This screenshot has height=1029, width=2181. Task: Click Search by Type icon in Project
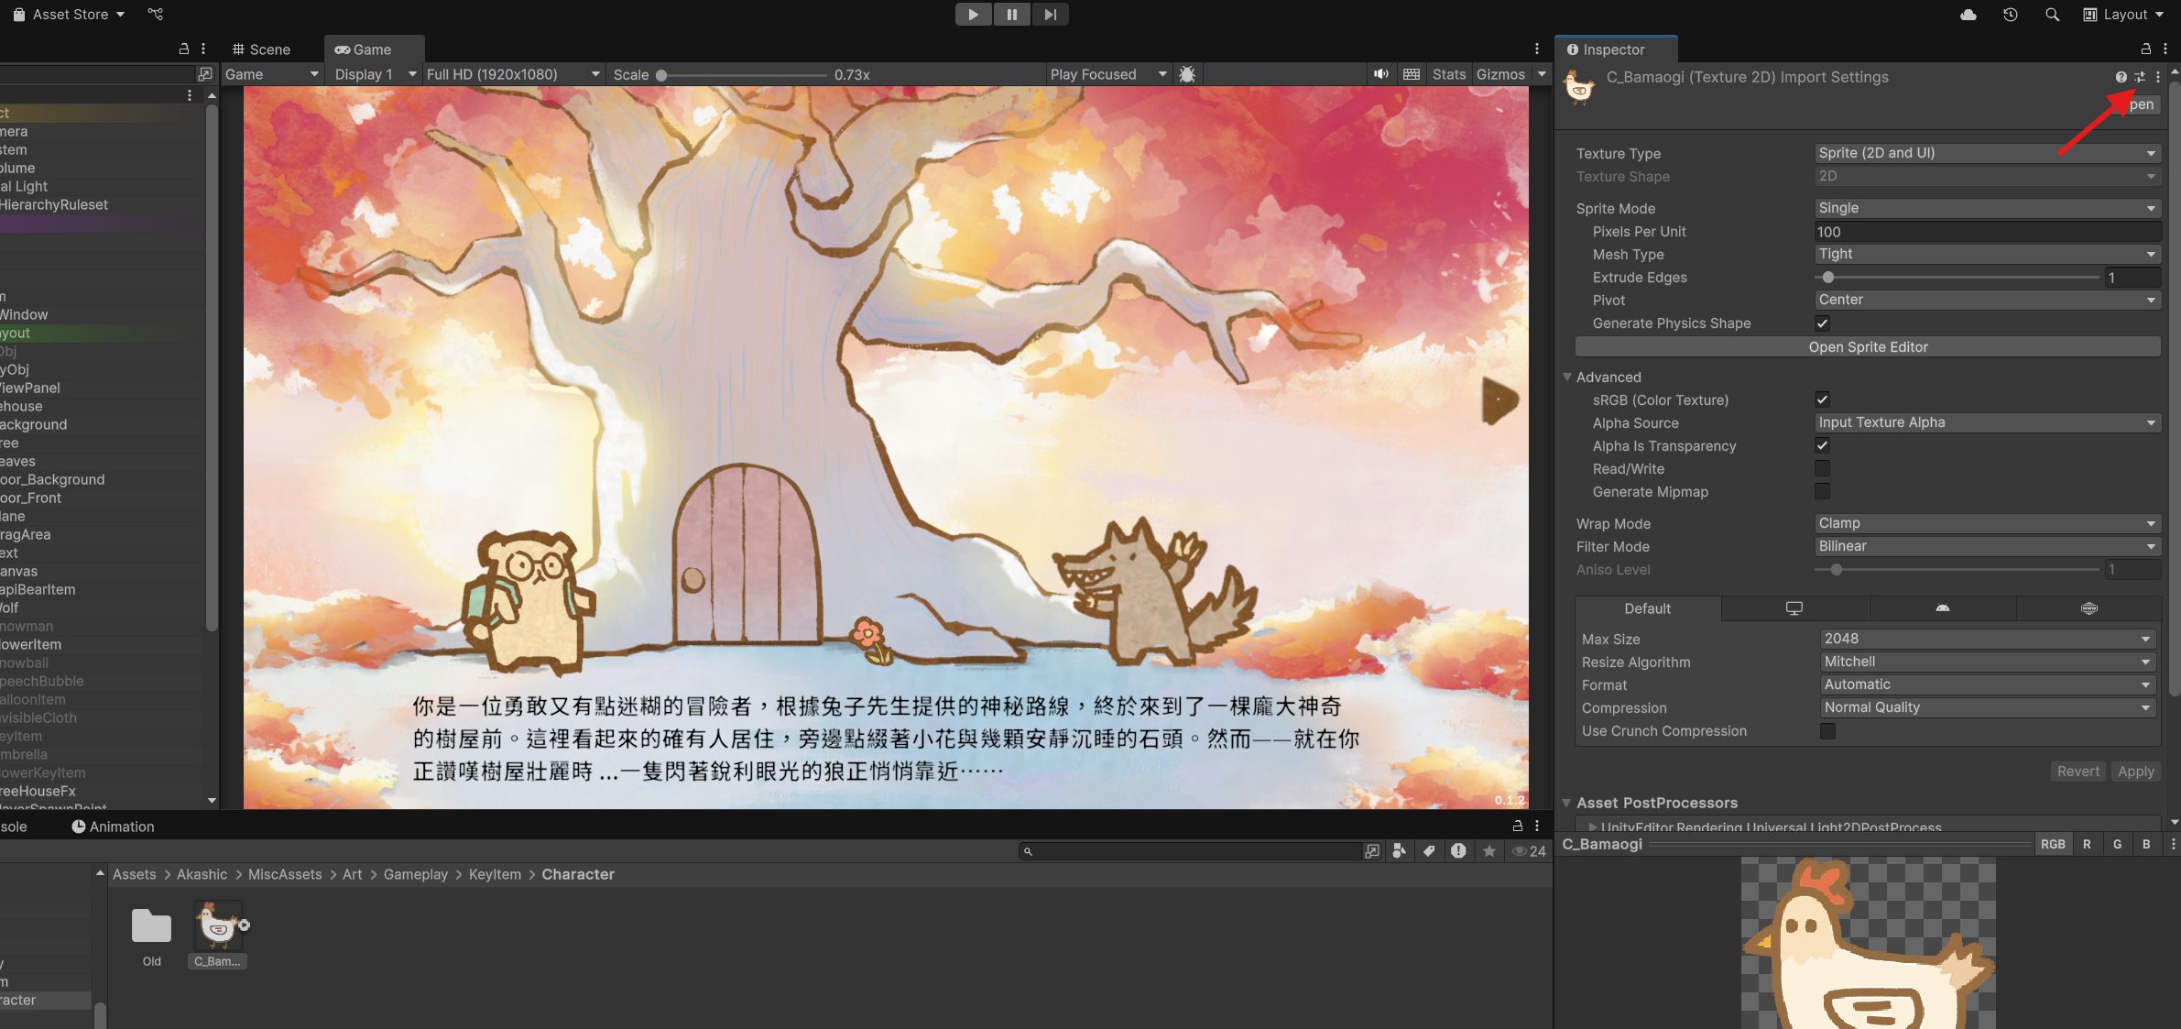coord(1399,851)
